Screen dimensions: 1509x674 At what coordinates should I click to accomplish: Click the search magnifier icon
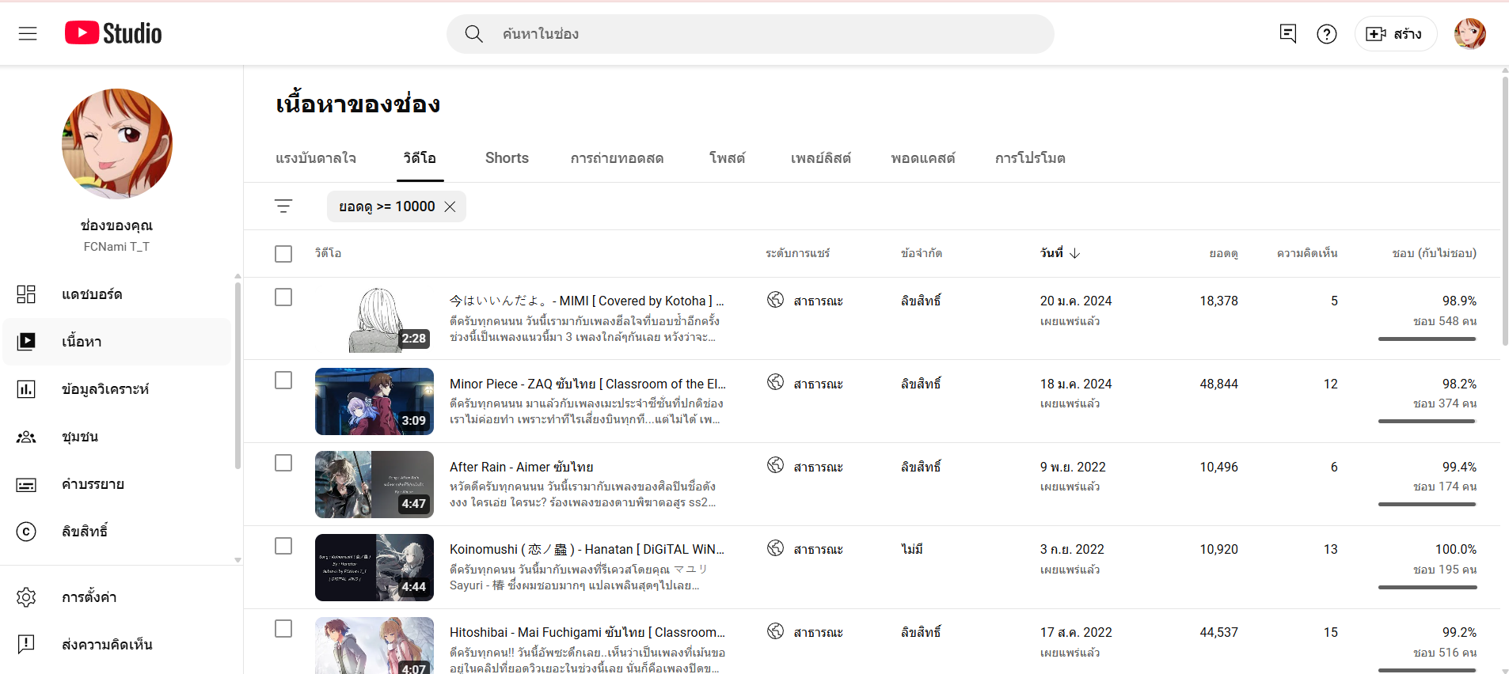point(473,34)
